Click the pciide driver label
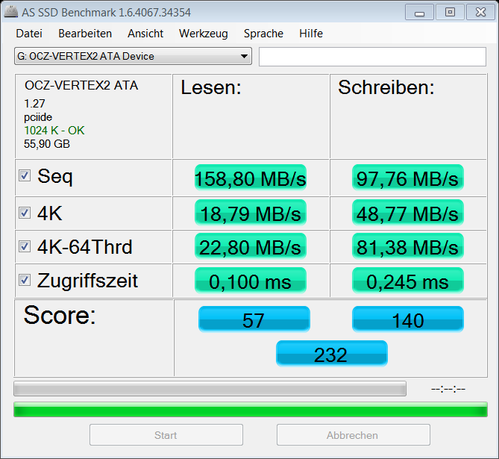 point(38,117)
